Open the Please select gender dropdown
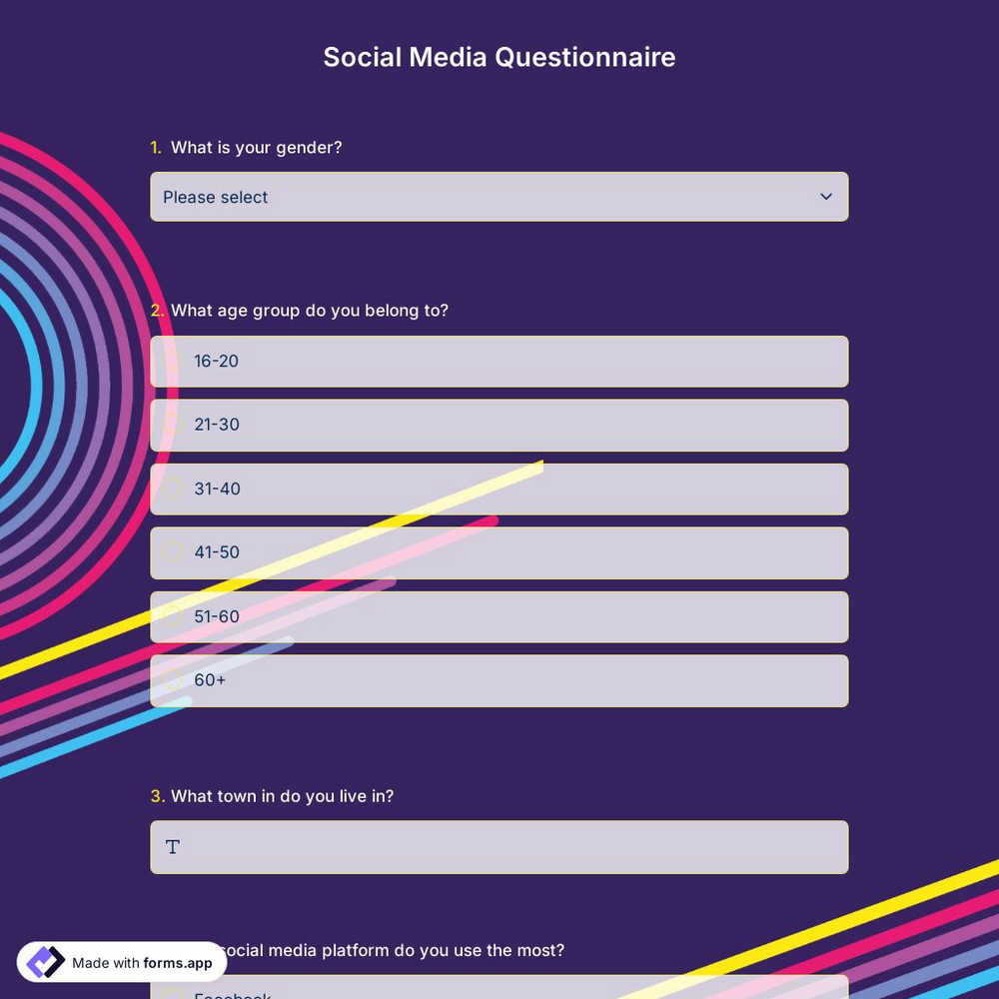The image size is (999, 999). tap(499, 197)
